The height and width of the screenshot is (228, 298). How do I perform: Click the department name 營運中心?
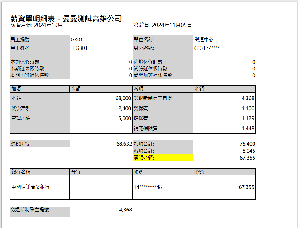click(204, 40)
